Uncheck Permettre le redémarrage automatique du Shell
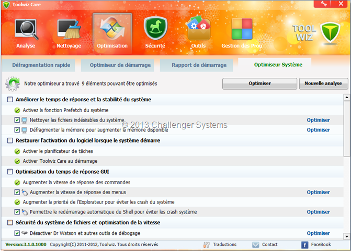The image size is (351, 251). coord(17,212)
